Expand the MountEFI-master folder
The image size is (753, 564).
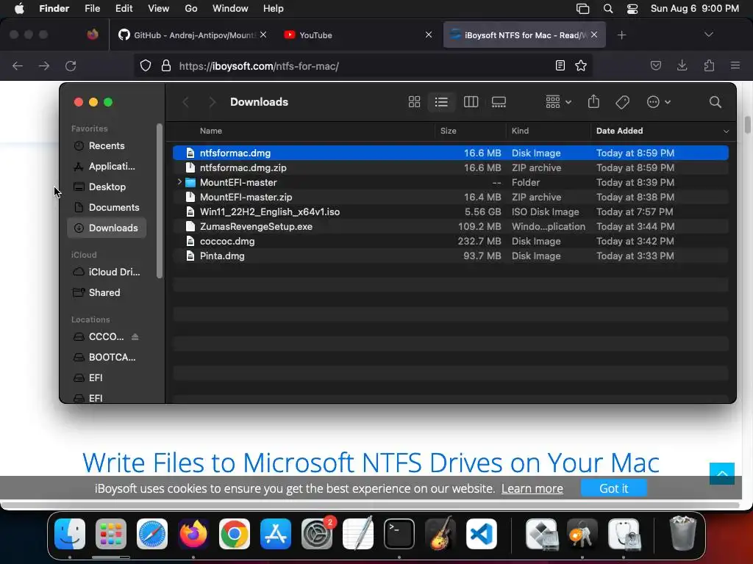179,182
